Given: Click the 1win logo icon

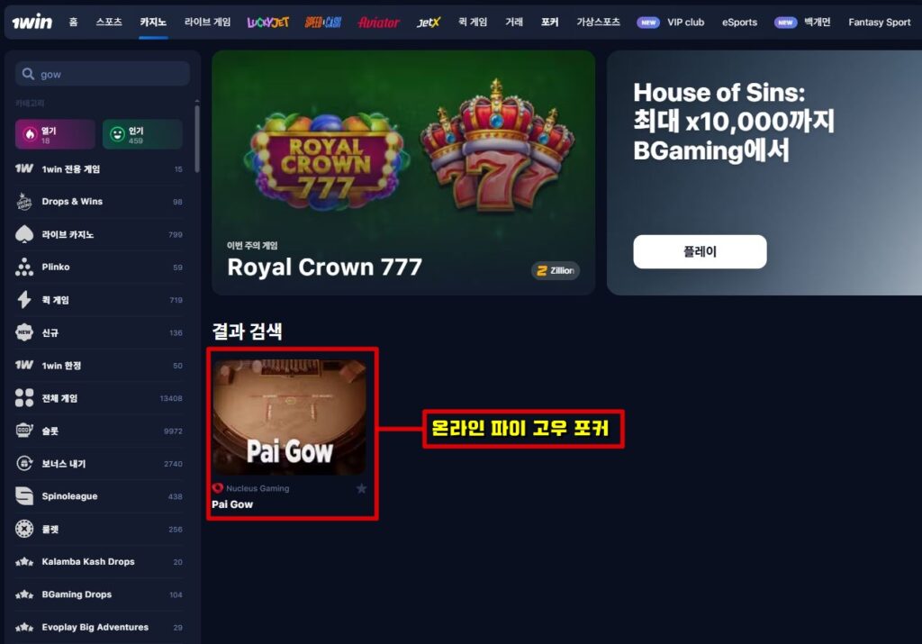Looking at the screenshot, I should coord(32,23).
